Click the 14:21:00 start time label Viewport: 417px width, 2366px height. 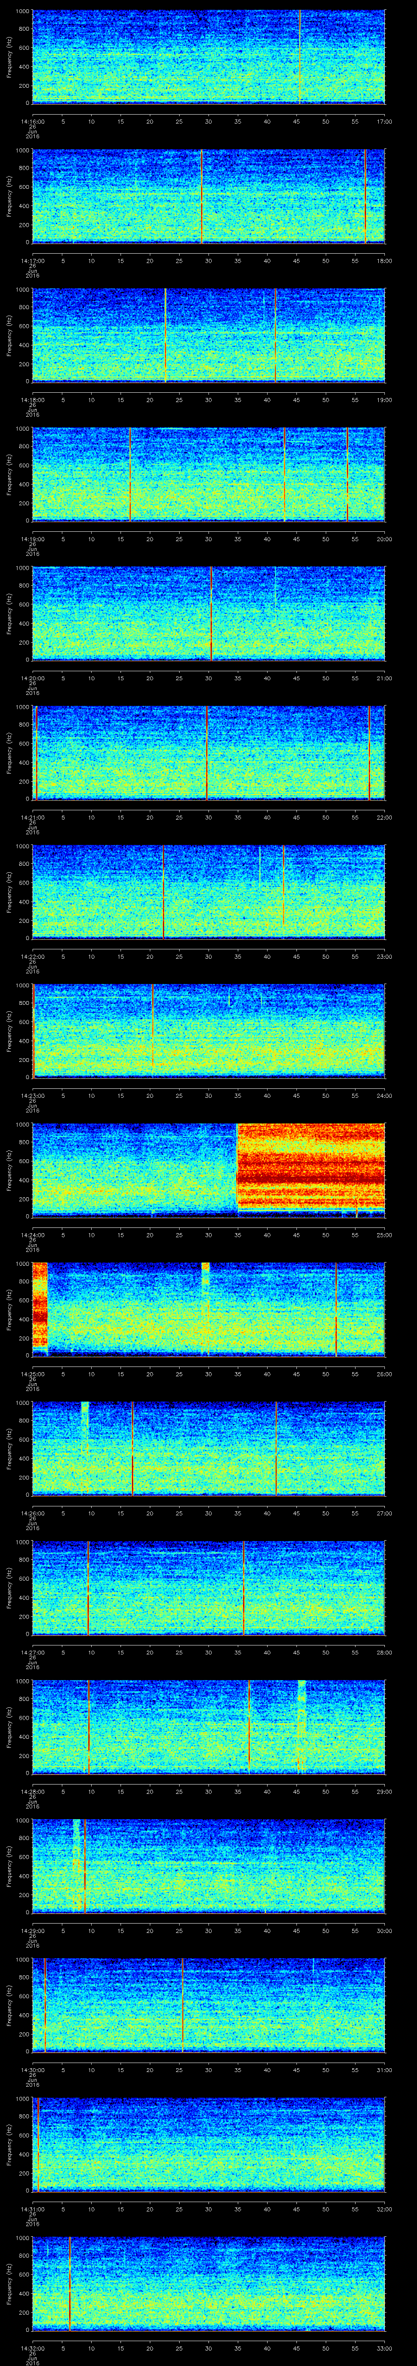coord(33,818)
